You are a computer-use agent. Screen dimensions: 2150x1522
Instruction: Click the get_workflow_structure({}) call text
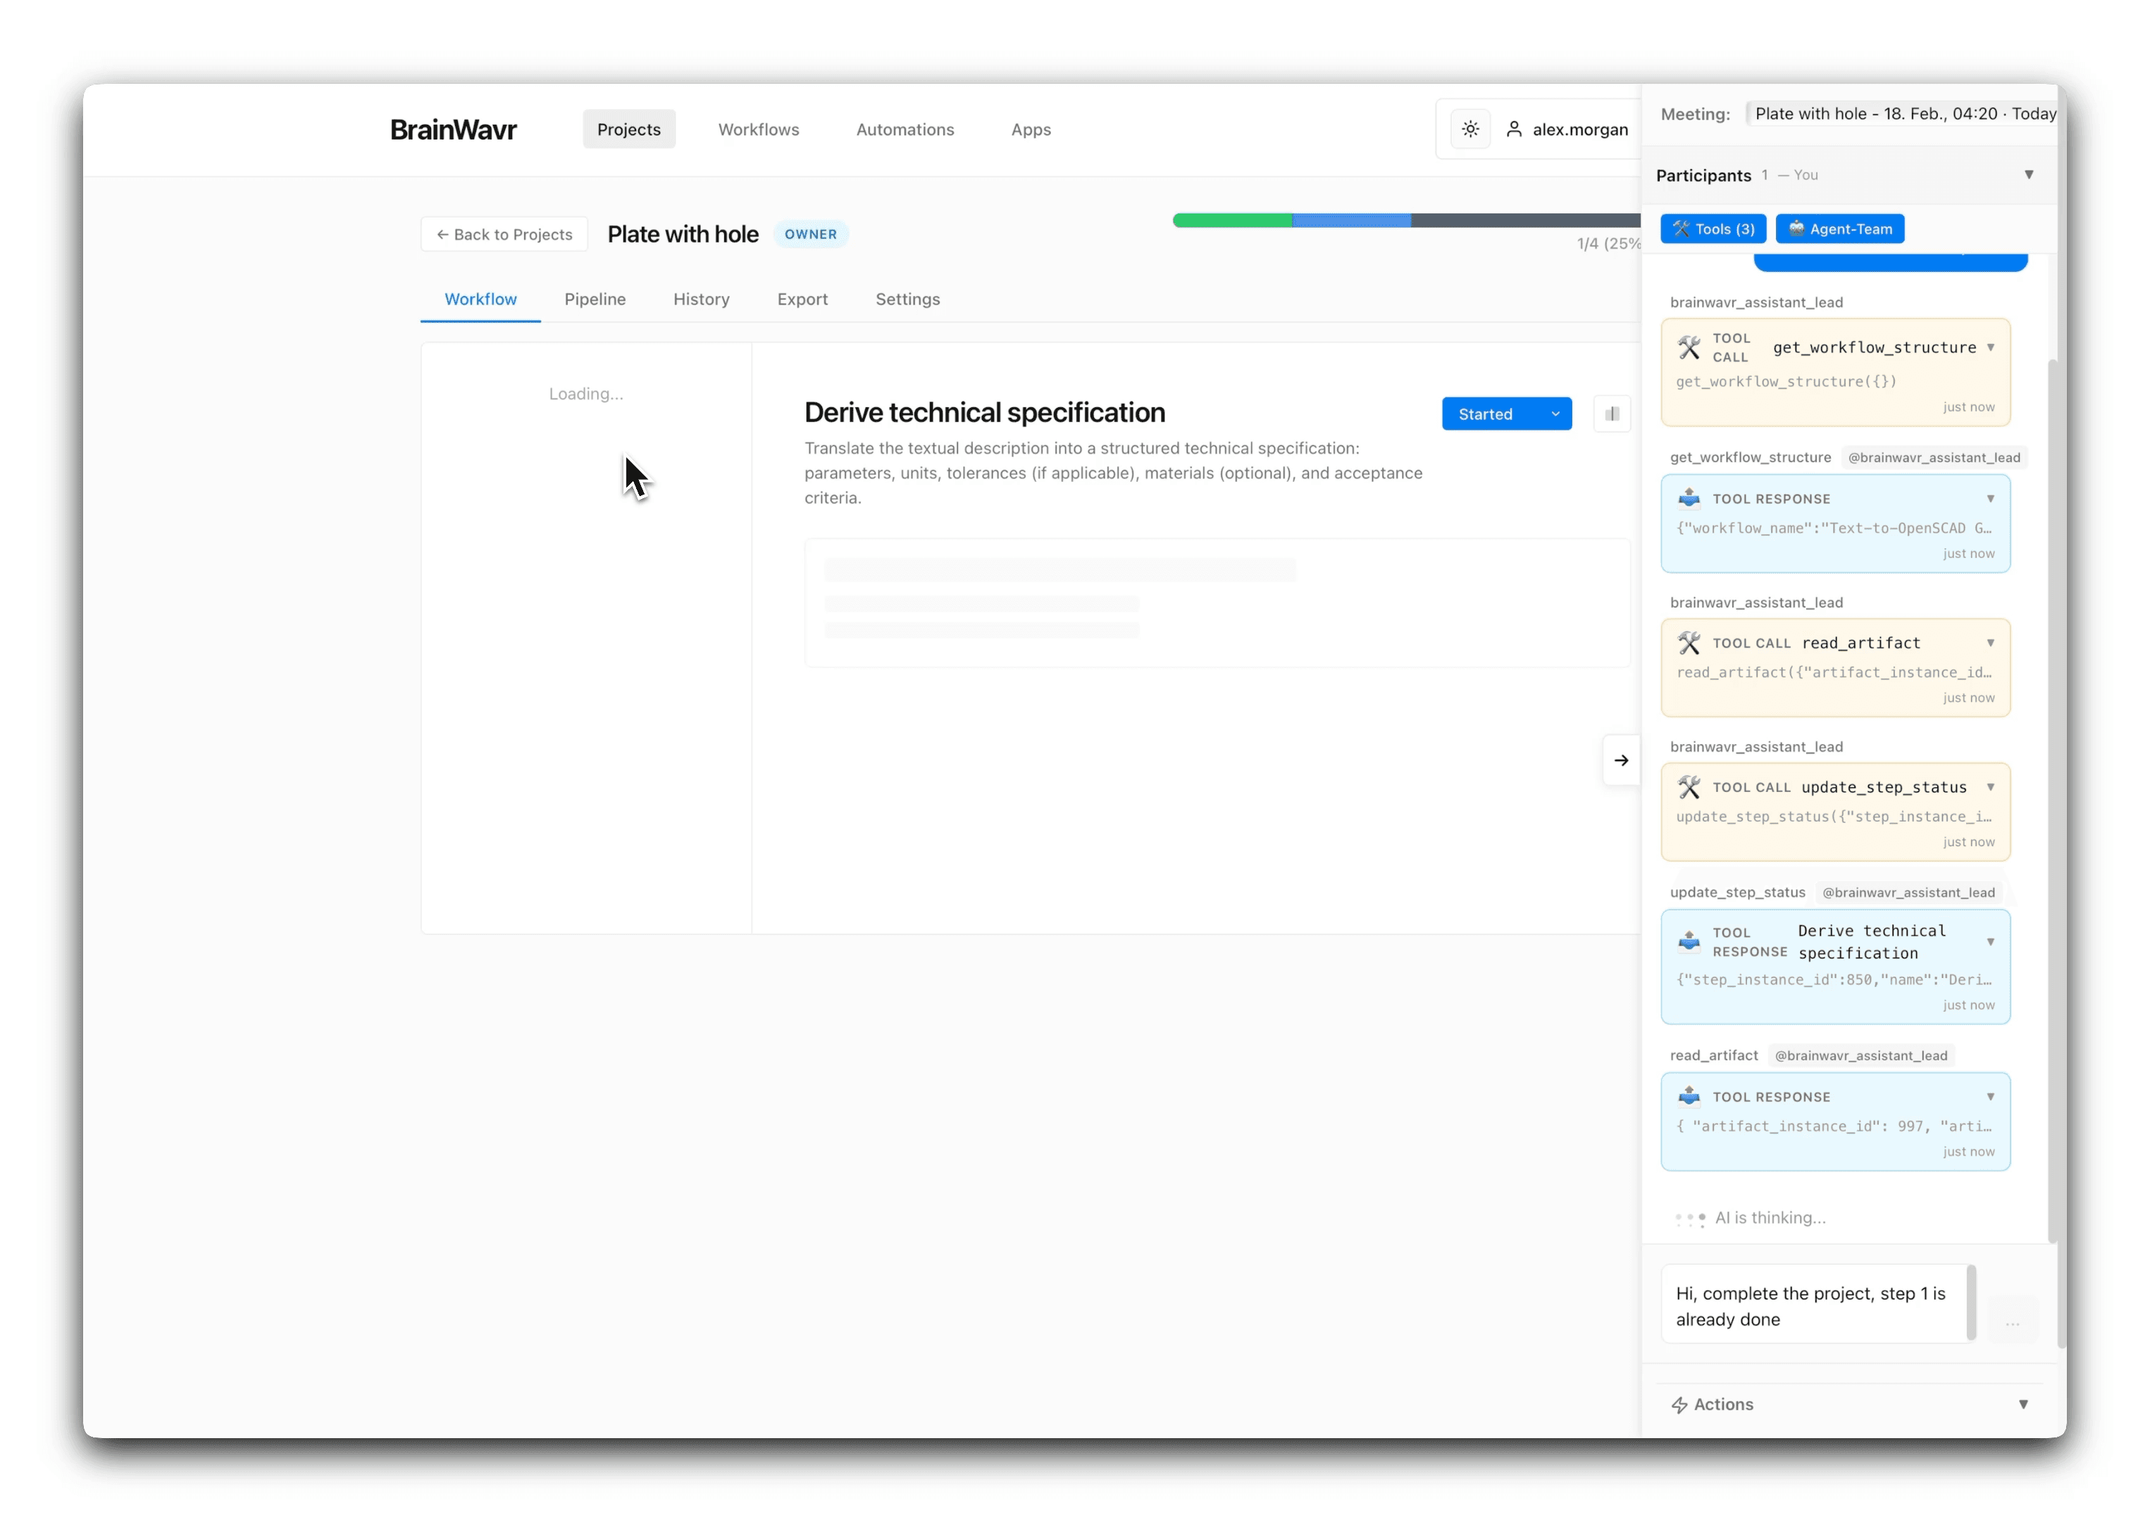[x=1786, y=381]
